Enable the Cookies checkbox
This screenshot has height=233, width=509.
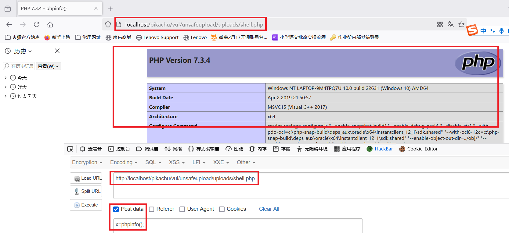tap(222, 209)
